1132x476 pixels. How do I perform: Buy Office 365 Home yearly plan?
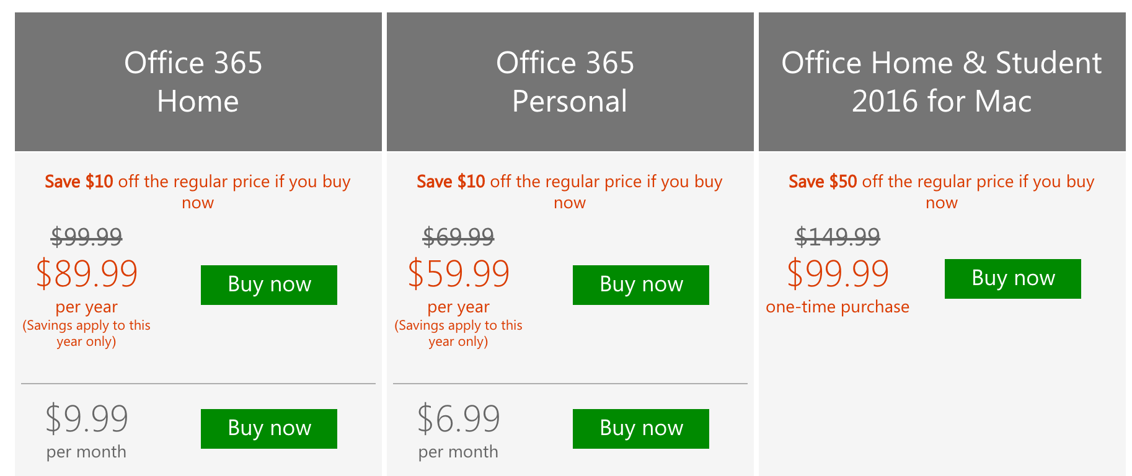point(268,285)
